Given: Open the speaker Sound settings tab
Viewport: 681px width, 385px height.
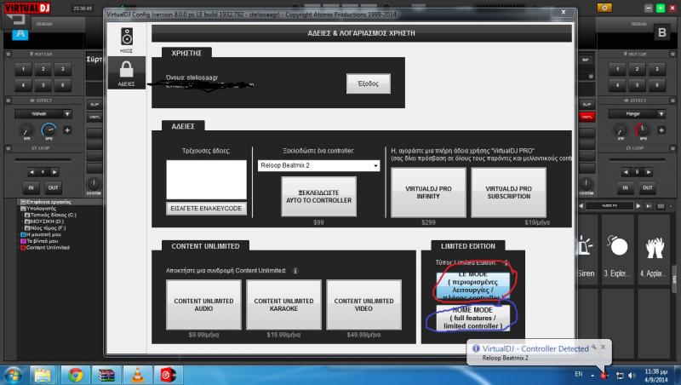Looking at the screenshot, I should (x=126, y=40).
